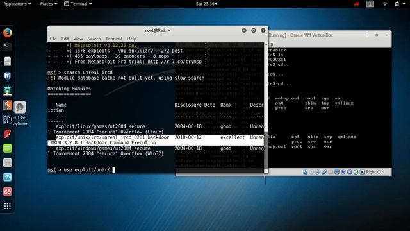Launch Maltego from the dock

[x=7, y=119]
